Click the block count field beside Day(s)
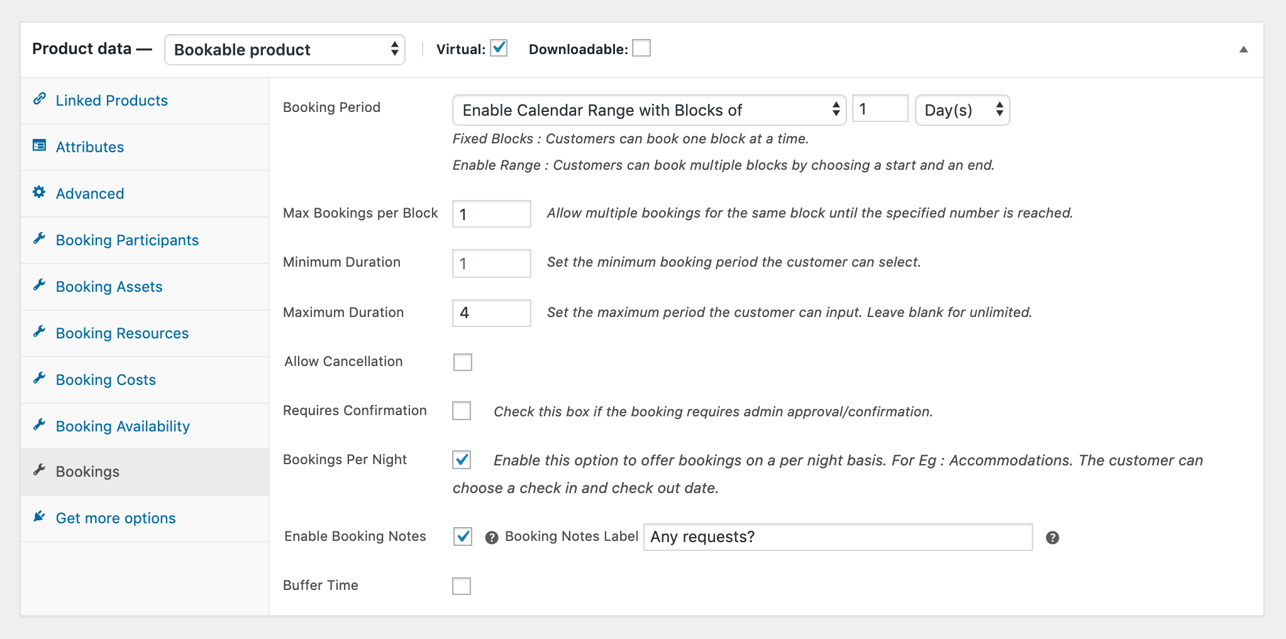This screenshot has width=1286, height=639. coord(880,109)
